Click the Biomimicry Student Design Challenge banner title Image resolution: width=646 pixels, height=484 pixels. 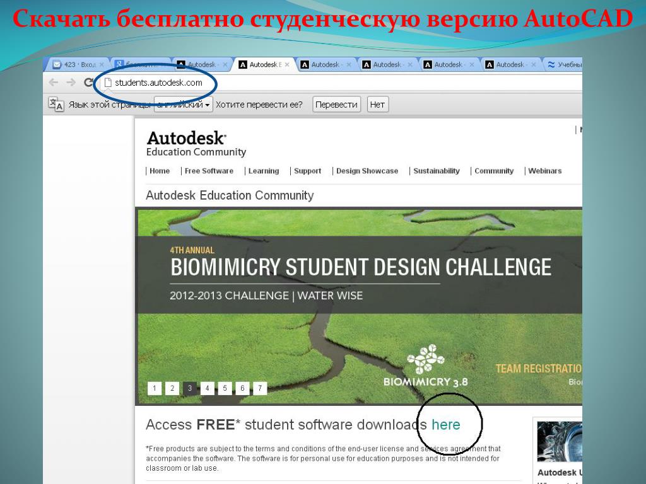click(361, 267)
